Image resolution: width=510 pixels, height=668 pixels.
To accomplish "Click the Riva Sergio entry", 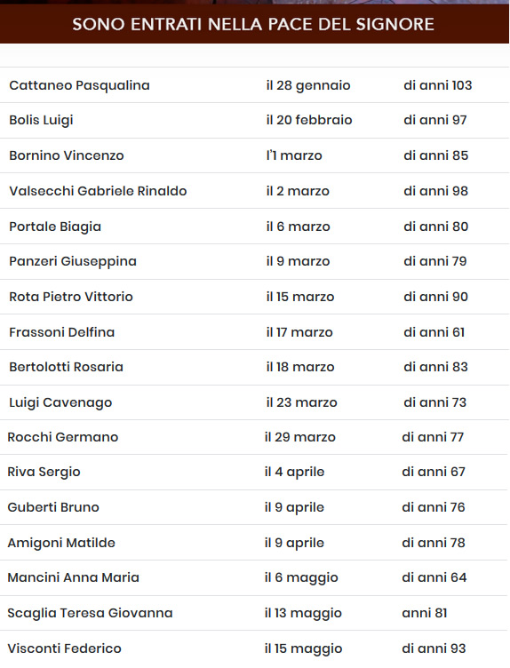I will pyautogui.click(x=44, y=472).
